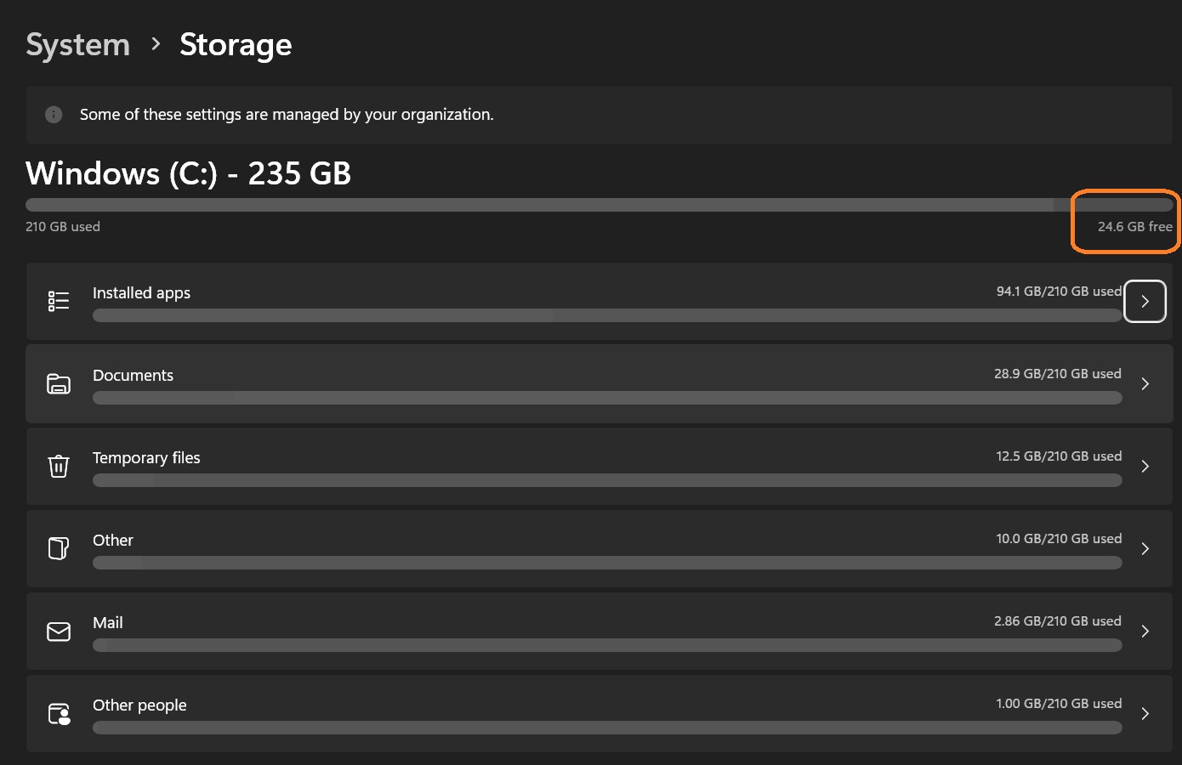This screenshot has height=765, width=1182.
Task: Expand Installed apps with its chevron
Action: [1145, 301]
